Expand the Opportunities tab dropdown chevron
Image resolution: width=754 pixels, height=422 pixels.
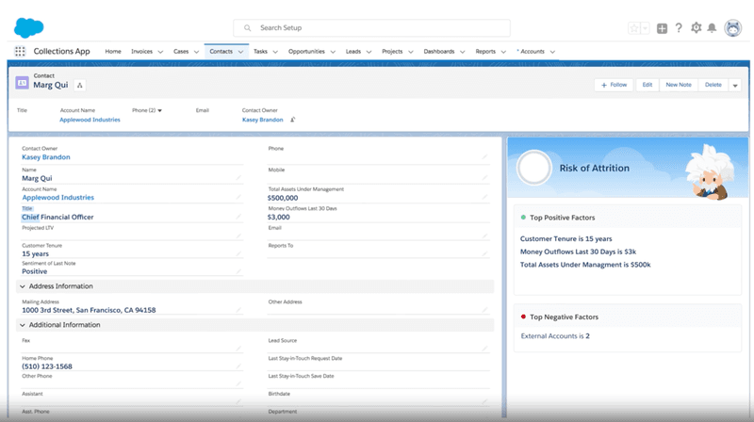(333, 52)
